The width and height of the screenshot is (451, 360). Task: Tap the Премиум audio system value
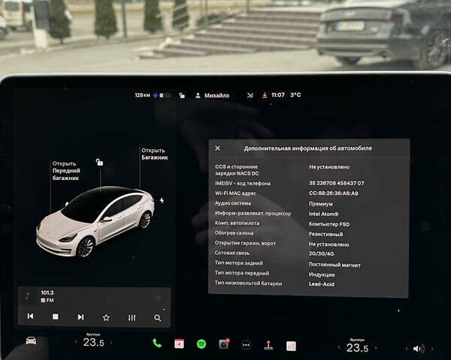click(x=321, y=203)
